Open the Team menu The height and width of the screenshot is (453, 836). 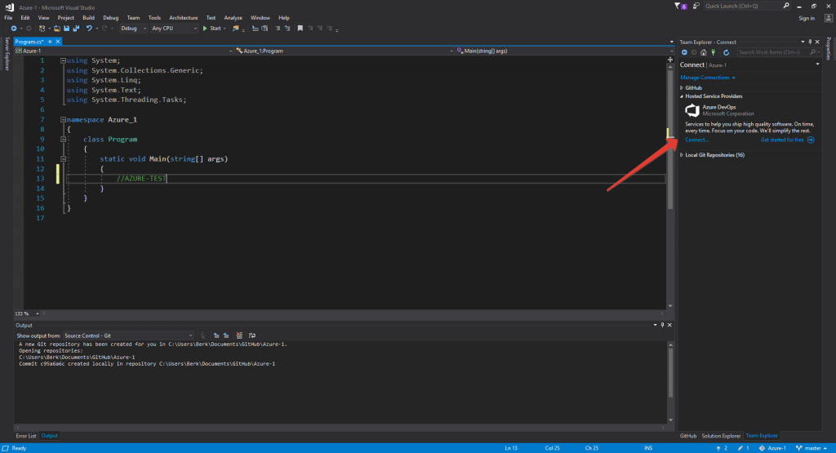point(133,18)
